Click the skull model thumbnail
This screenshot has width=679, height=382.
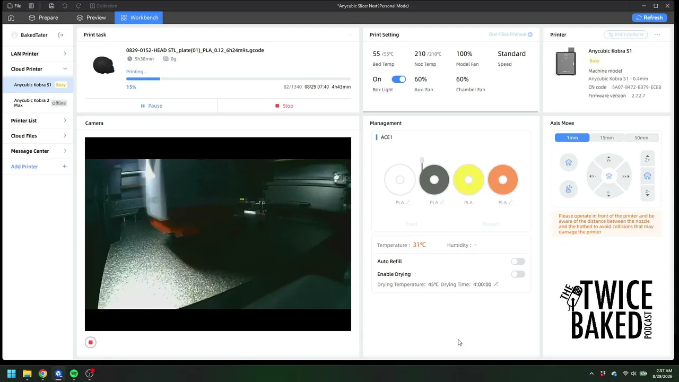(x=103, y=65)
